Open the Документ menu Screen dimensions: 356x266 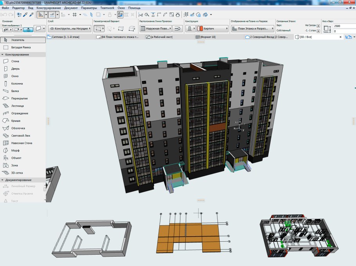point(71,8)
